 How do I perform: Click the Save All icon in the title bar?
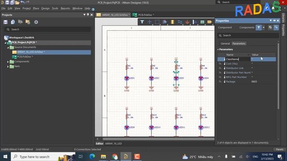12,2
